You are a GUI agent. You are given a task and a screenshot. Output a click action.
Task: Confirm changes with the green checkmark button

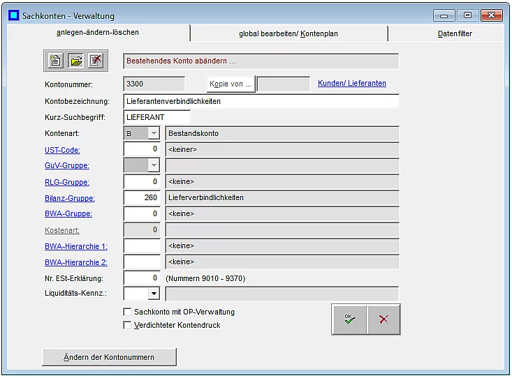349,319
